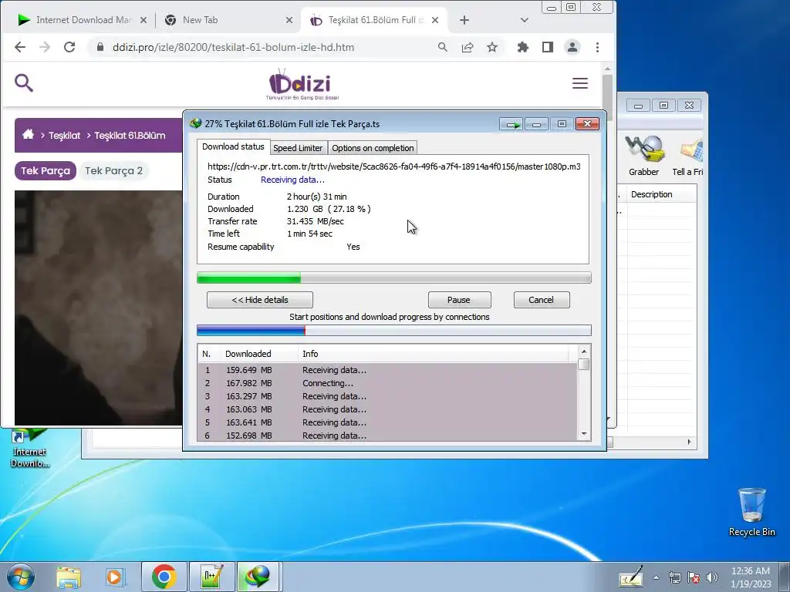Image resolution: width=790 pixels, height=592 pixels.
Task: Pause the download
Action: (460, 300)
